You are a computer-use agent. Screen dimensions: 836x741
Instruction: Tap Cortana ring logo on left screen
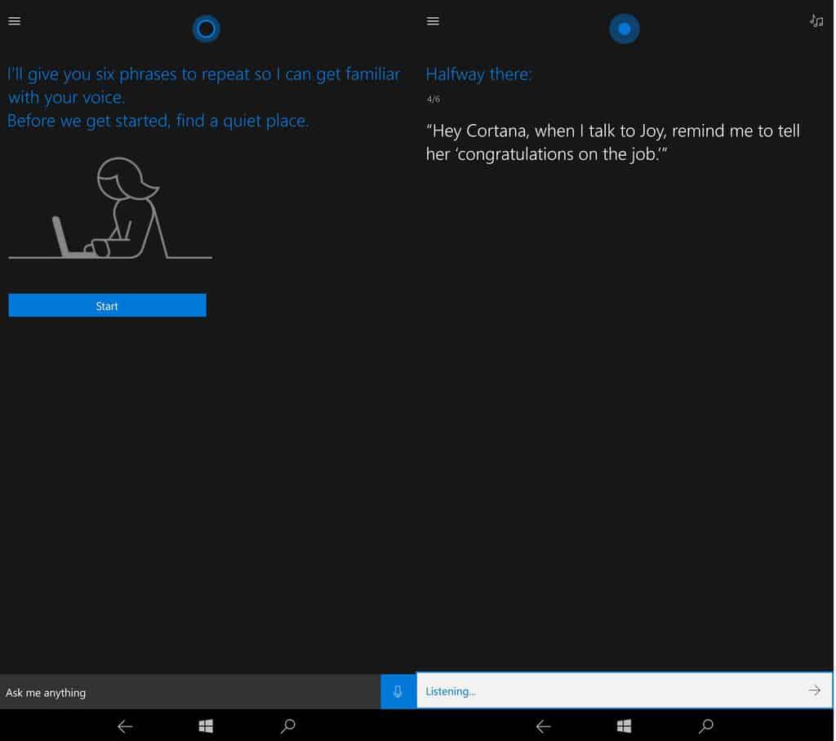tap(207, 29)
